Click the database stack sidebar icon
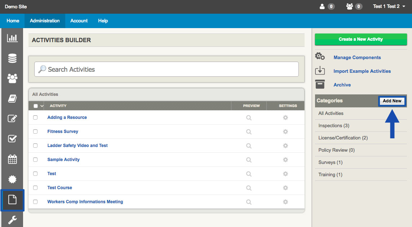The height and width of the screenshot is (227, 412). 12,58
